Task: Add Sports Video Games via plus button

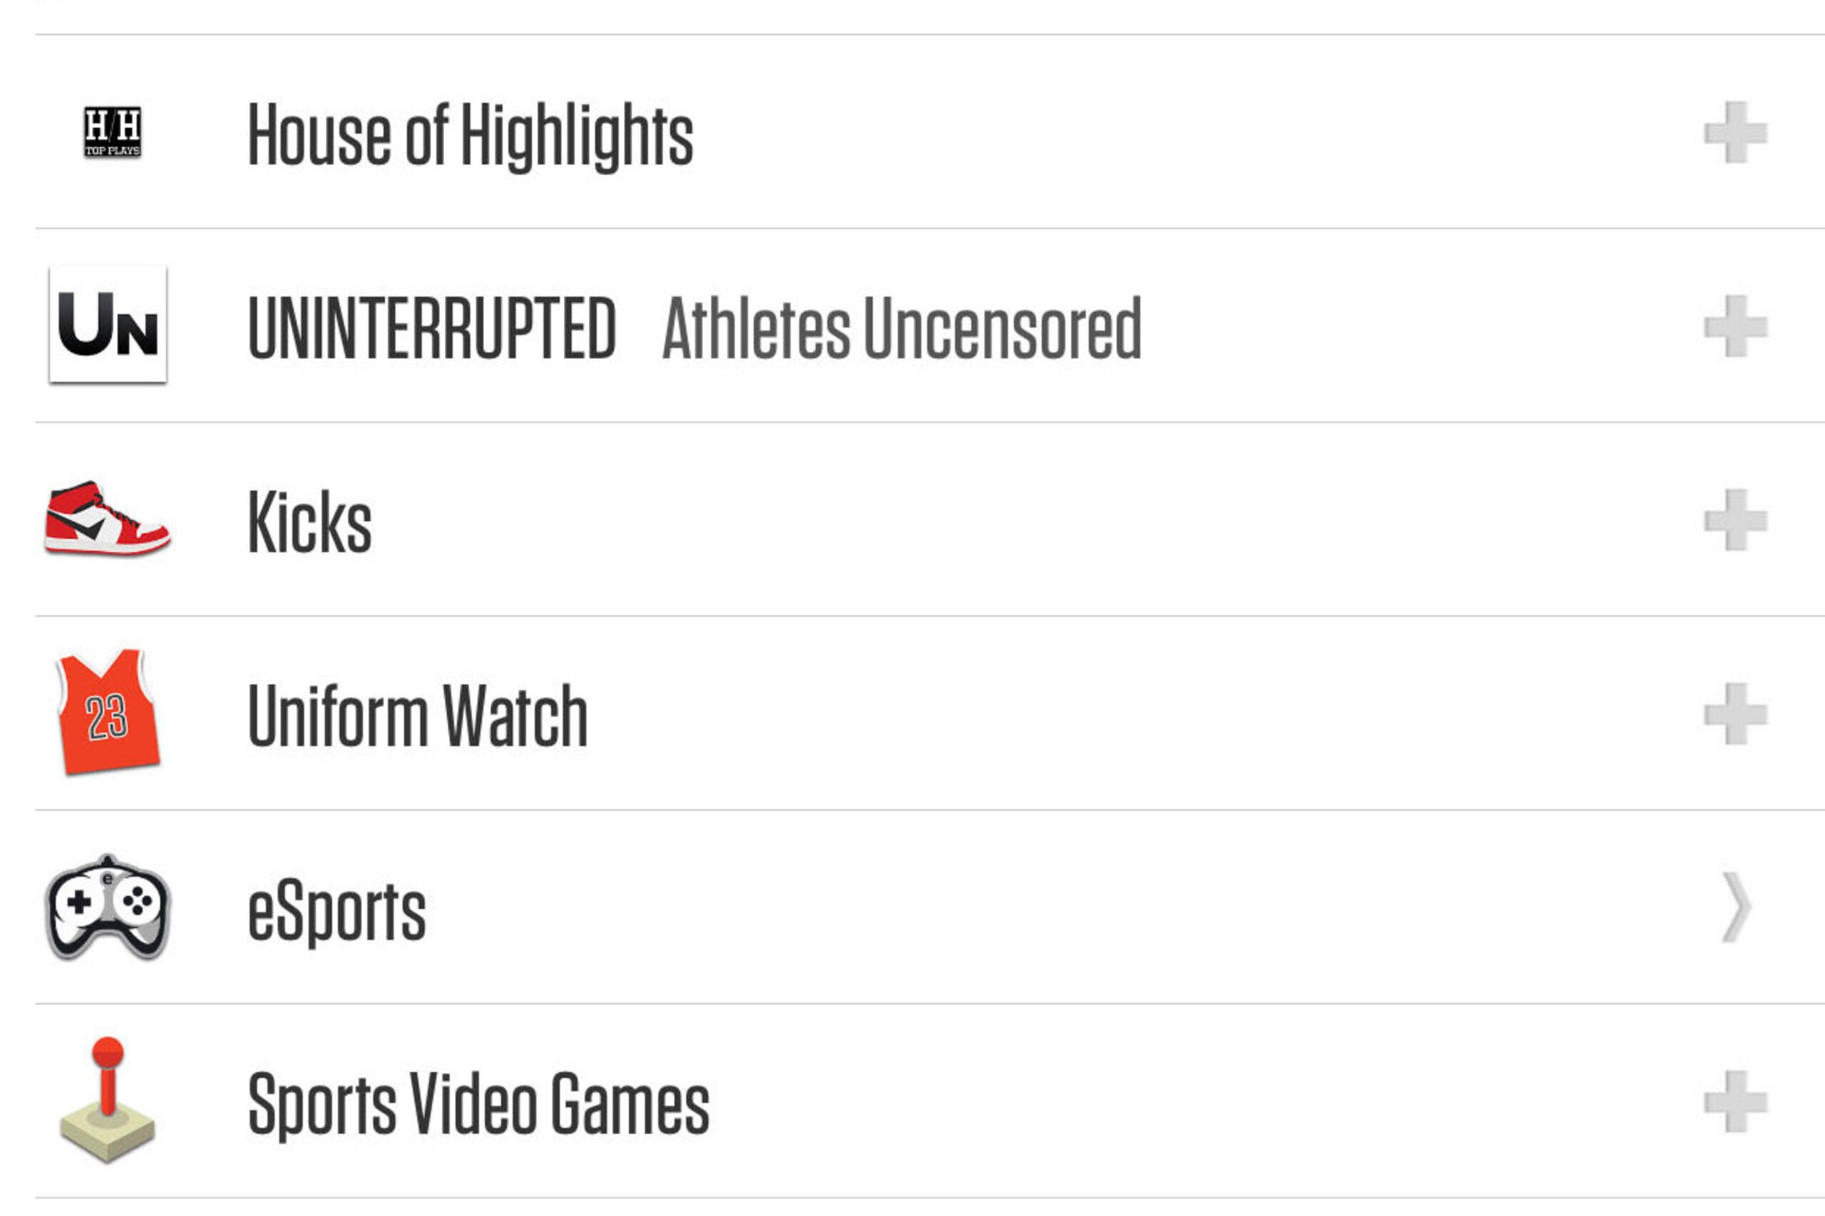Action: pos(1736,1102)
